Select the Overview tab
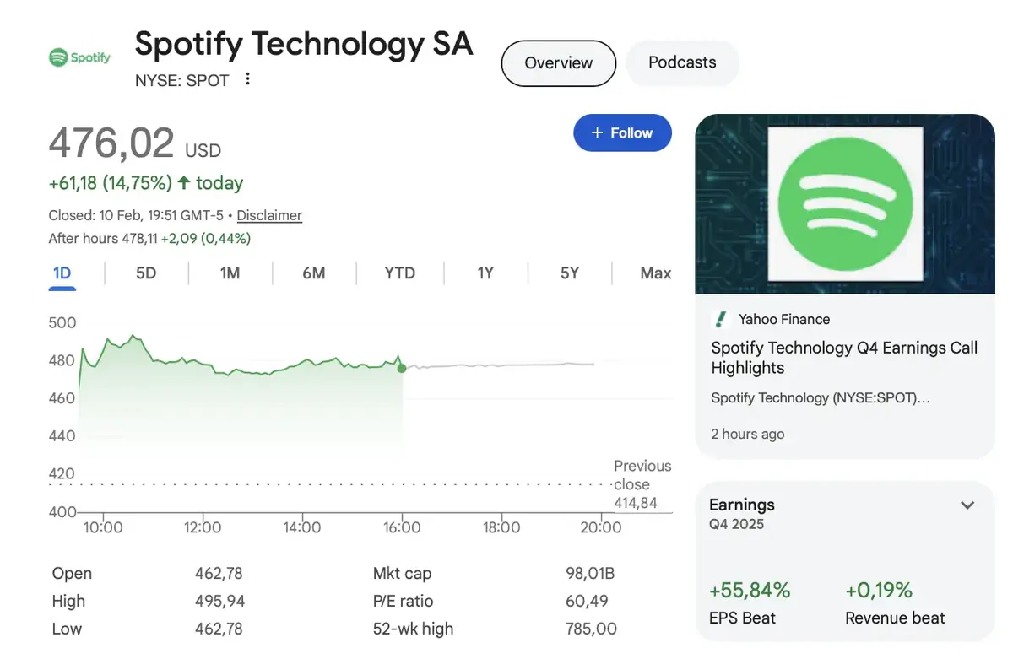The height and width of the screenshot is (659, 1013). pyautogui.click(x=558, y=62)
